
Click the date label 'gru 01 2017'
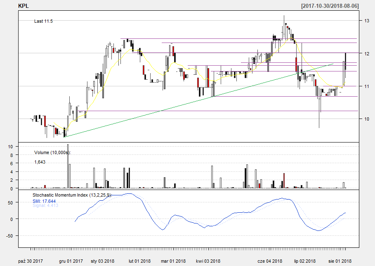(71, 261)
